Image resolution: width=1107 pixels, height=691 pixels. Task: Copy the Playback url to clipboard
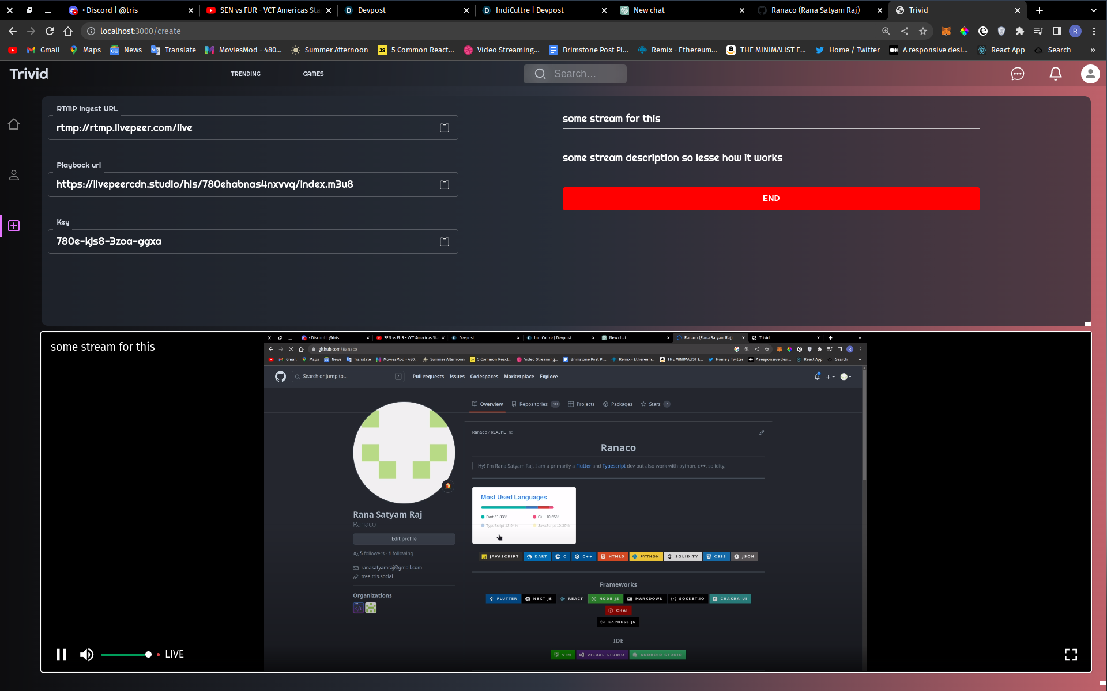(444, 185)
